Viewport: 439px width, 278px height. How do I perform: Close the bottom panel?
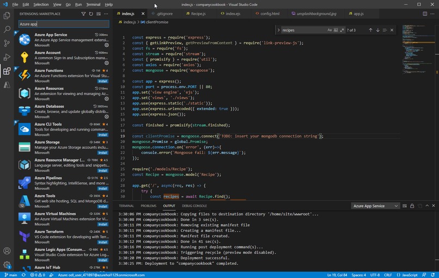(x=434, y=206)
